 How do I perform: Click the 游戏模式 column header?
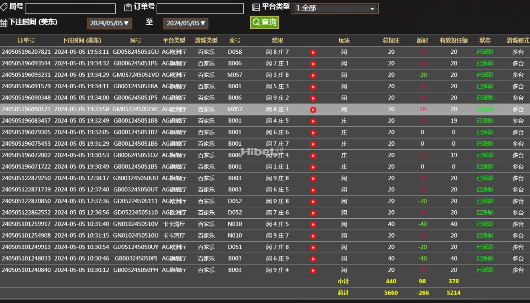click(518, 40)
